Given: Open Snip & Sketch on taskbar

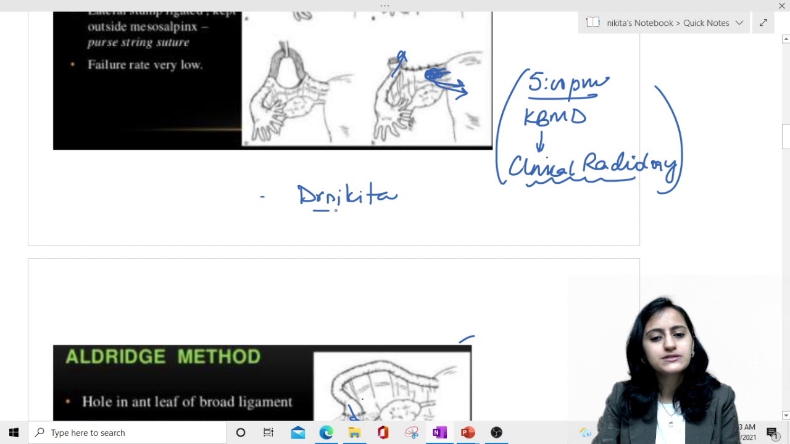Looking at the screenshot, I should point(411,432).
